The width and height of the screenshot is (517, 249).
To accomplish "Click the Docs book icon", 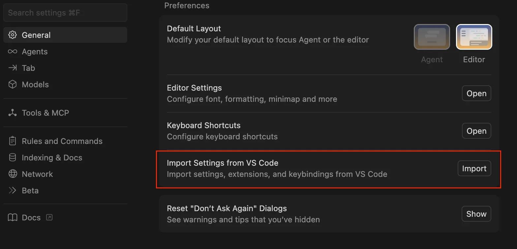I will click(x=13, y=217).
